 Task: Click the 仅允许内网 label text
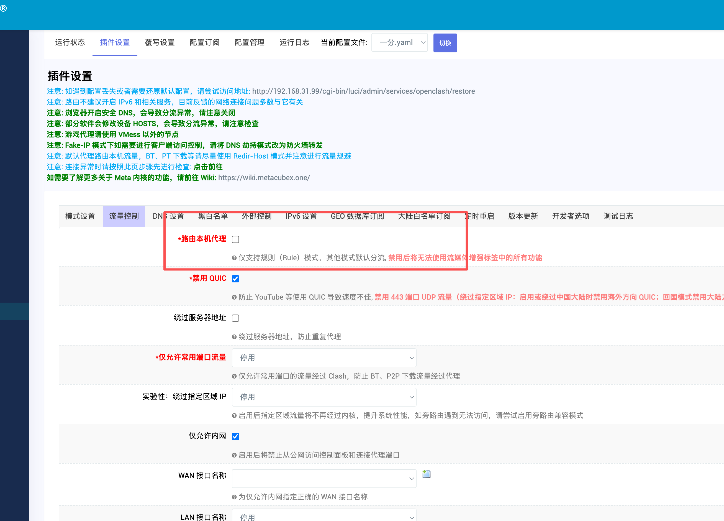pos(207,436)
